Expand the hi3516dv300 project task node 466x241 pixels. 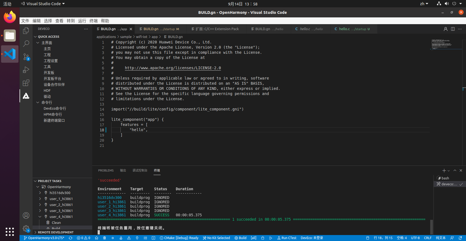(x=40, y=193)
